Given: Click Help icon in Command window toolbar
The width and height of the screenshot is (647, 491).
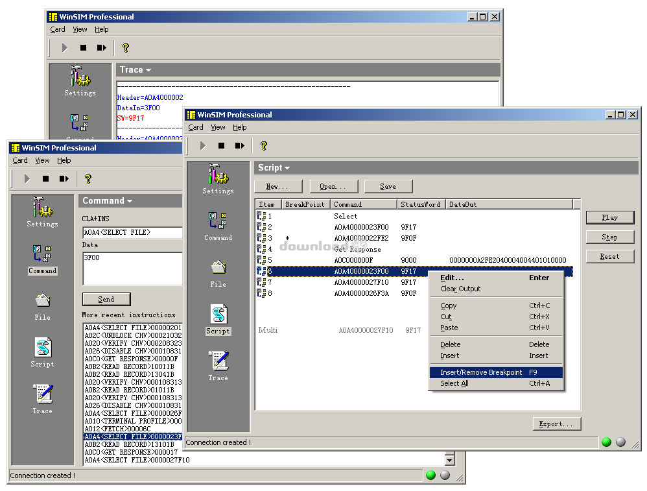Looking at the screenshot, I should [88, 179].
